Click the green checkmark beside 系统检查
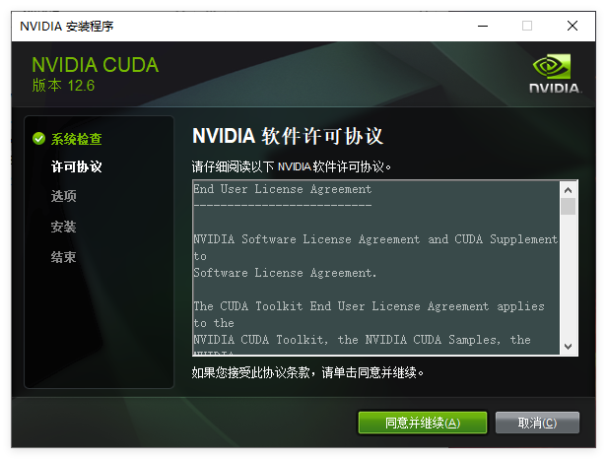 point(38,138)
